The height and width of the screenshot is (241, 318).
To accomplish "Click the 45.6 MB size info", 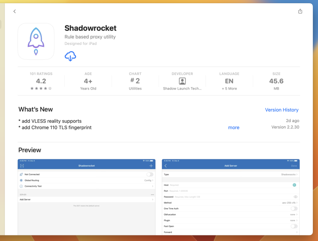I will 276,81.
